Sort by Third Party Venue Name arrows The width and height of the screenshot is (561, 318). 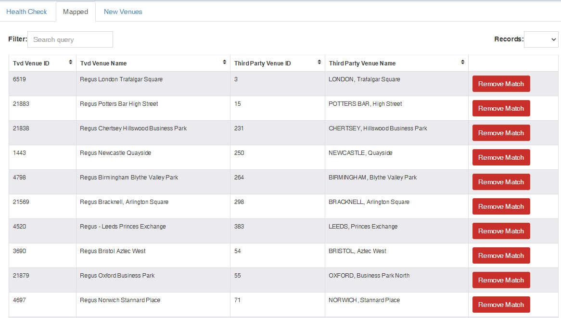pyautogui.click(x=463, y=62)
